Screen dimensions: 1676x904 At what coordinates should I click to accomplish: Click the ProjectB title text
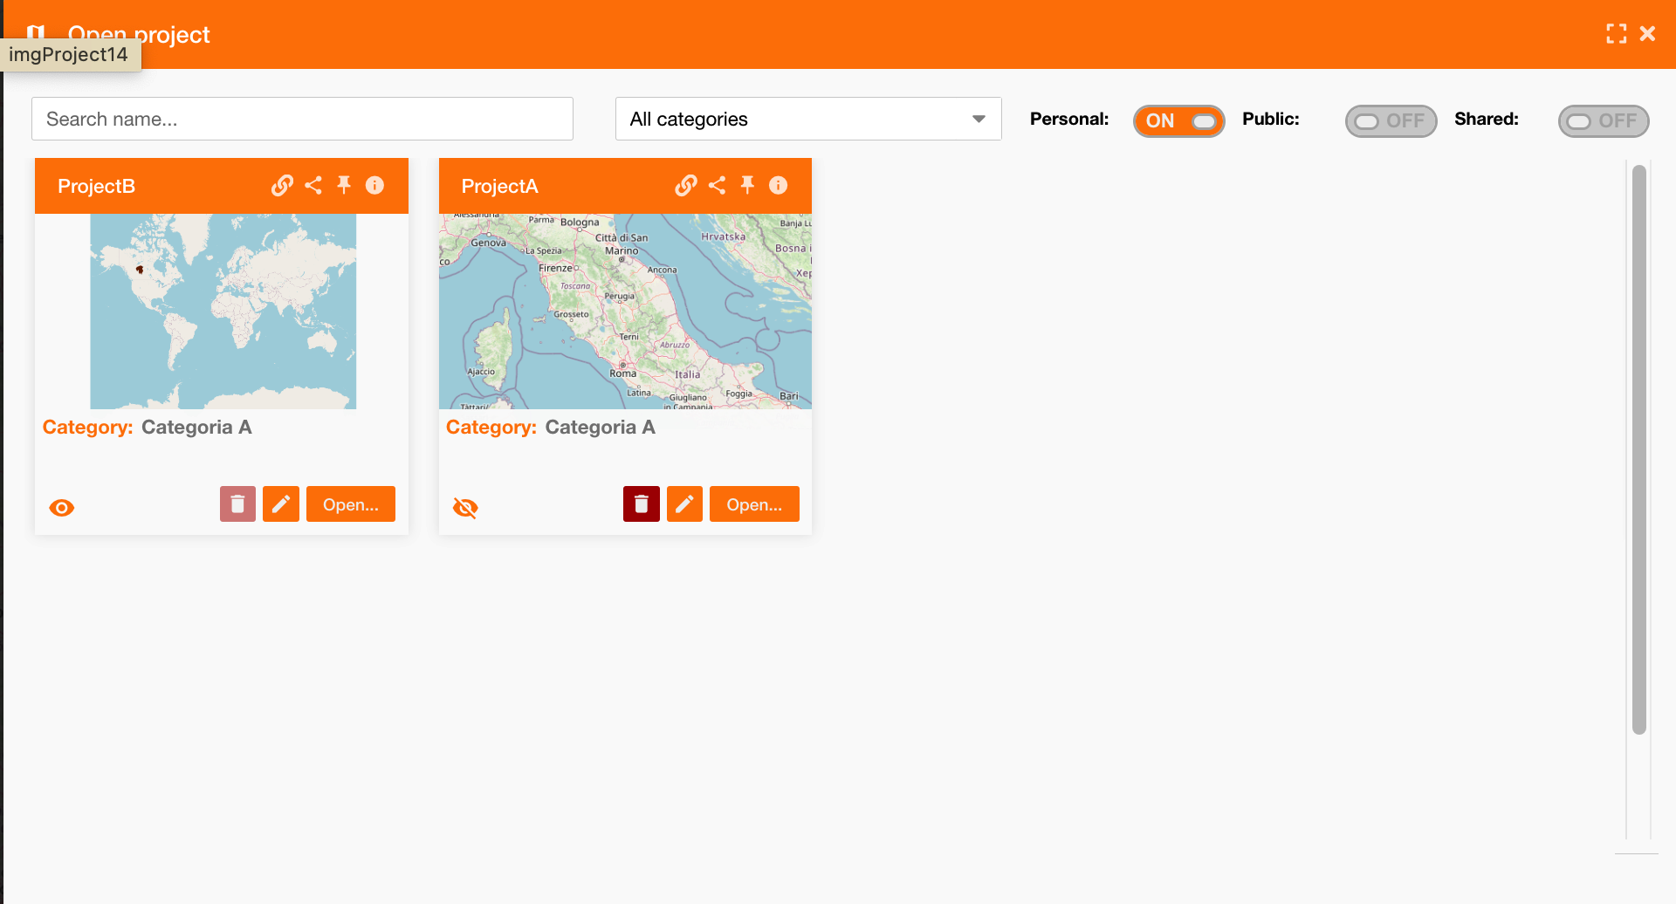(x=96, y=186)
